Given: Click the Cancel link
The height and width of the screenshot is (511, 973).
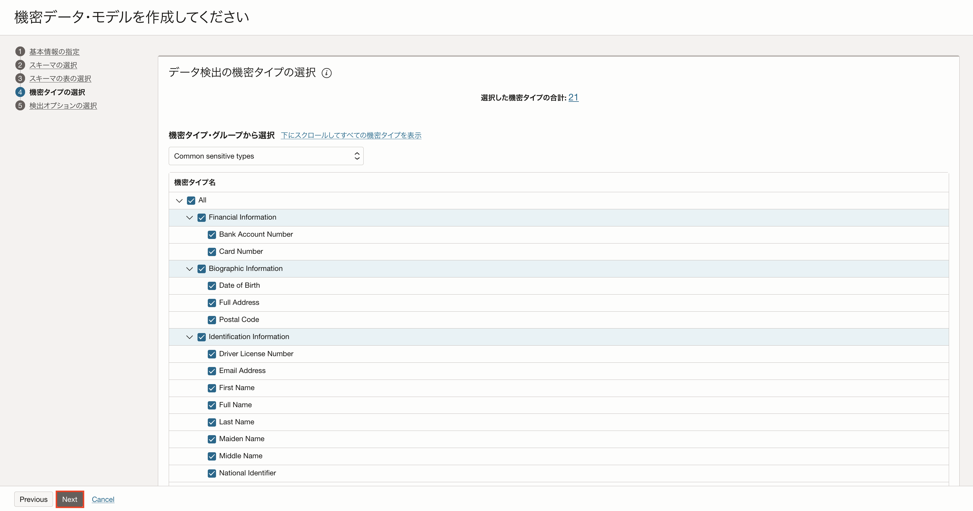Looking at the screenshot, I should pos(103,499).
